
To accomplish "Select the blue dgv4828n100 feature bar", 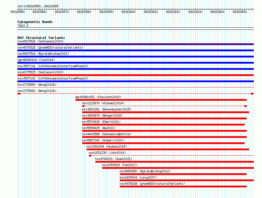I will pos(135,63).
